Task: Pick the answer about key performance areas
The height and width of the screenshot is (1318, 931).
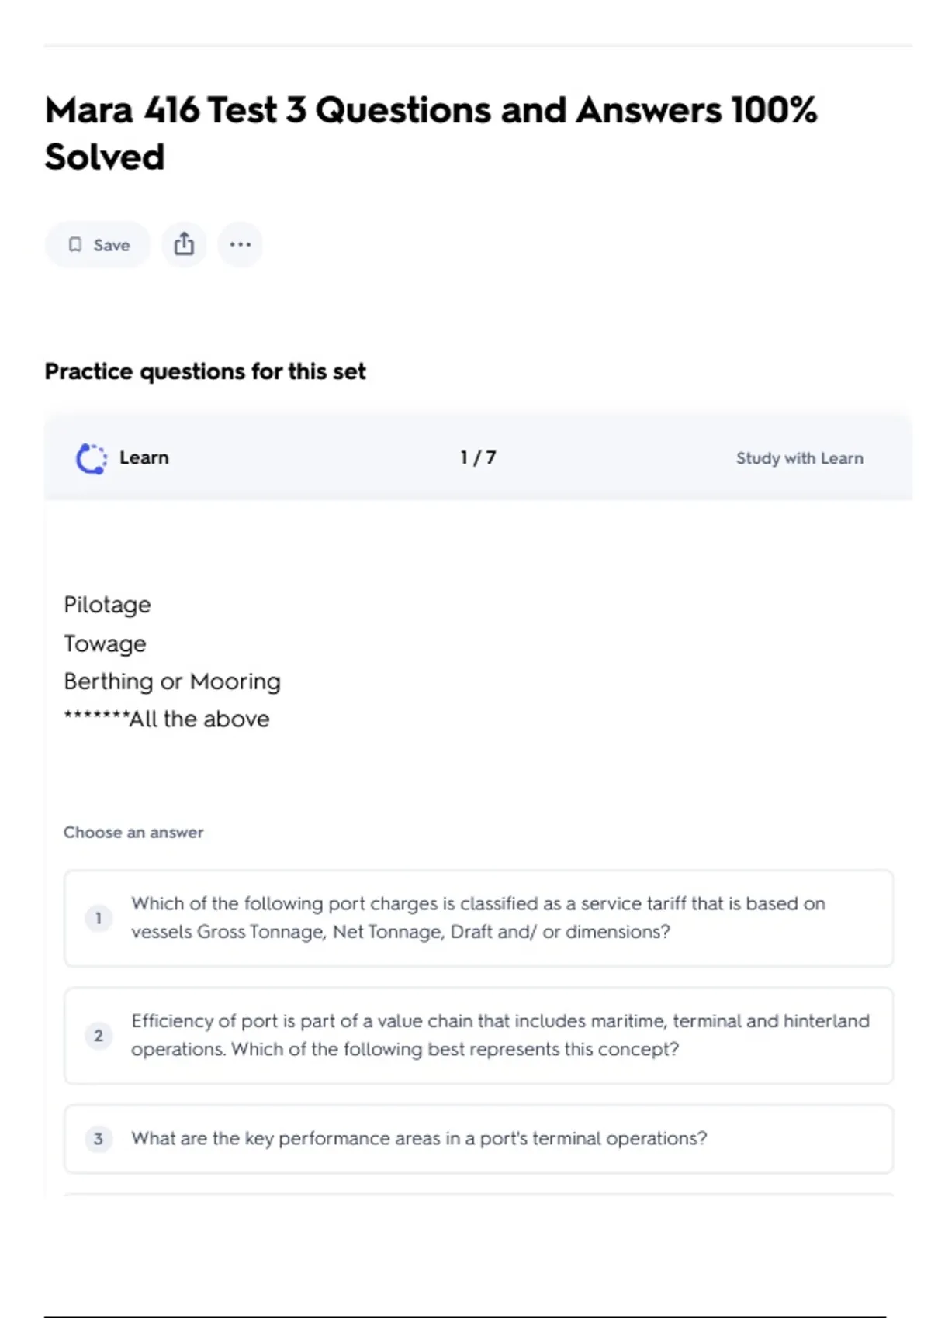Action: 419,1138
